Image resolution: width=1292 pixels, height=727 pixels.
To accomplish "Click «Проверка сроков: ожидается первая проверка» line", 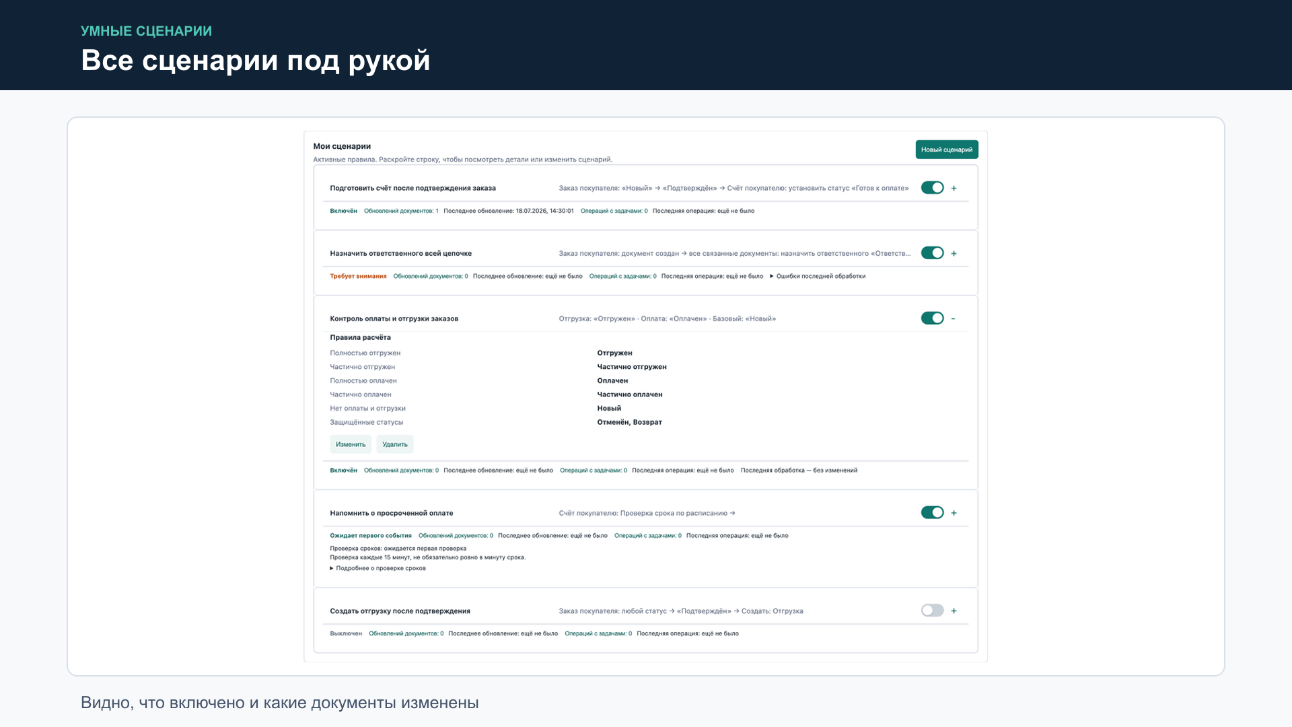I will pos(398,549).
